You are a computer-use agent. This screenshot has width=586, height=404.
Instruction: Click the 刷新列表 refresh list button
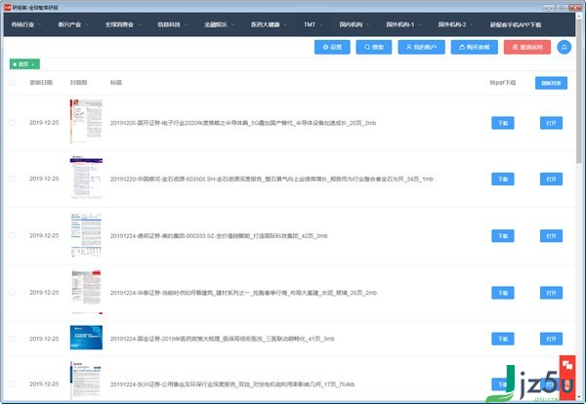tap(551, 83)
